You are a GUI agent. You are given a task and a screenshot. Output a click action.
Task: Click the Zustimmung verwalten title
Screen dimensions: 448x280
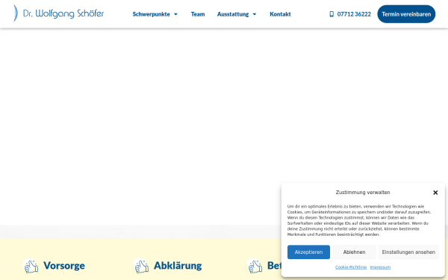pyautogui.click(x=363, y=193)
